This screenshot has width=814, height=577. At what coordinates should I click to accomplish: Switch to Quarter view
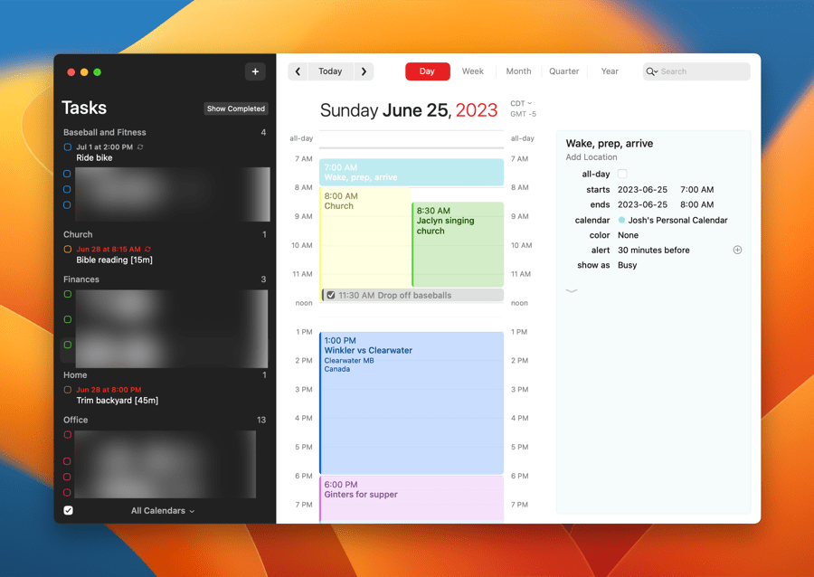click(x=563, y=71)
